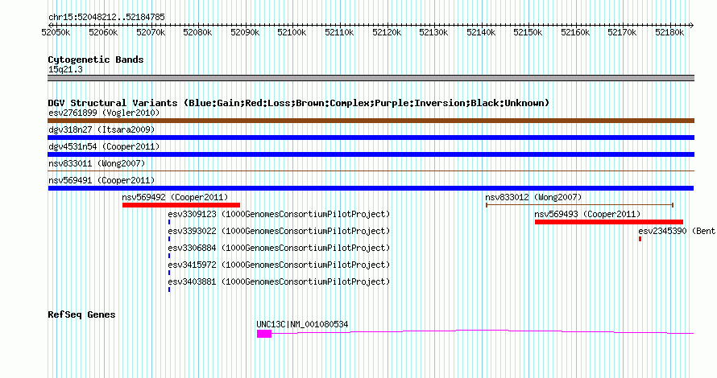The image size is (717, 378).
Task: Open the UNC13C|NM_001080534 gene label
Action: click(x=302, y=324)
